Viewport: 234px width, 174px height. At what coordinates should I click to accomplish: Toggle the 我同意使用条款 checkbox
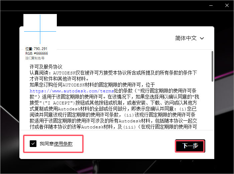point(33,144)
